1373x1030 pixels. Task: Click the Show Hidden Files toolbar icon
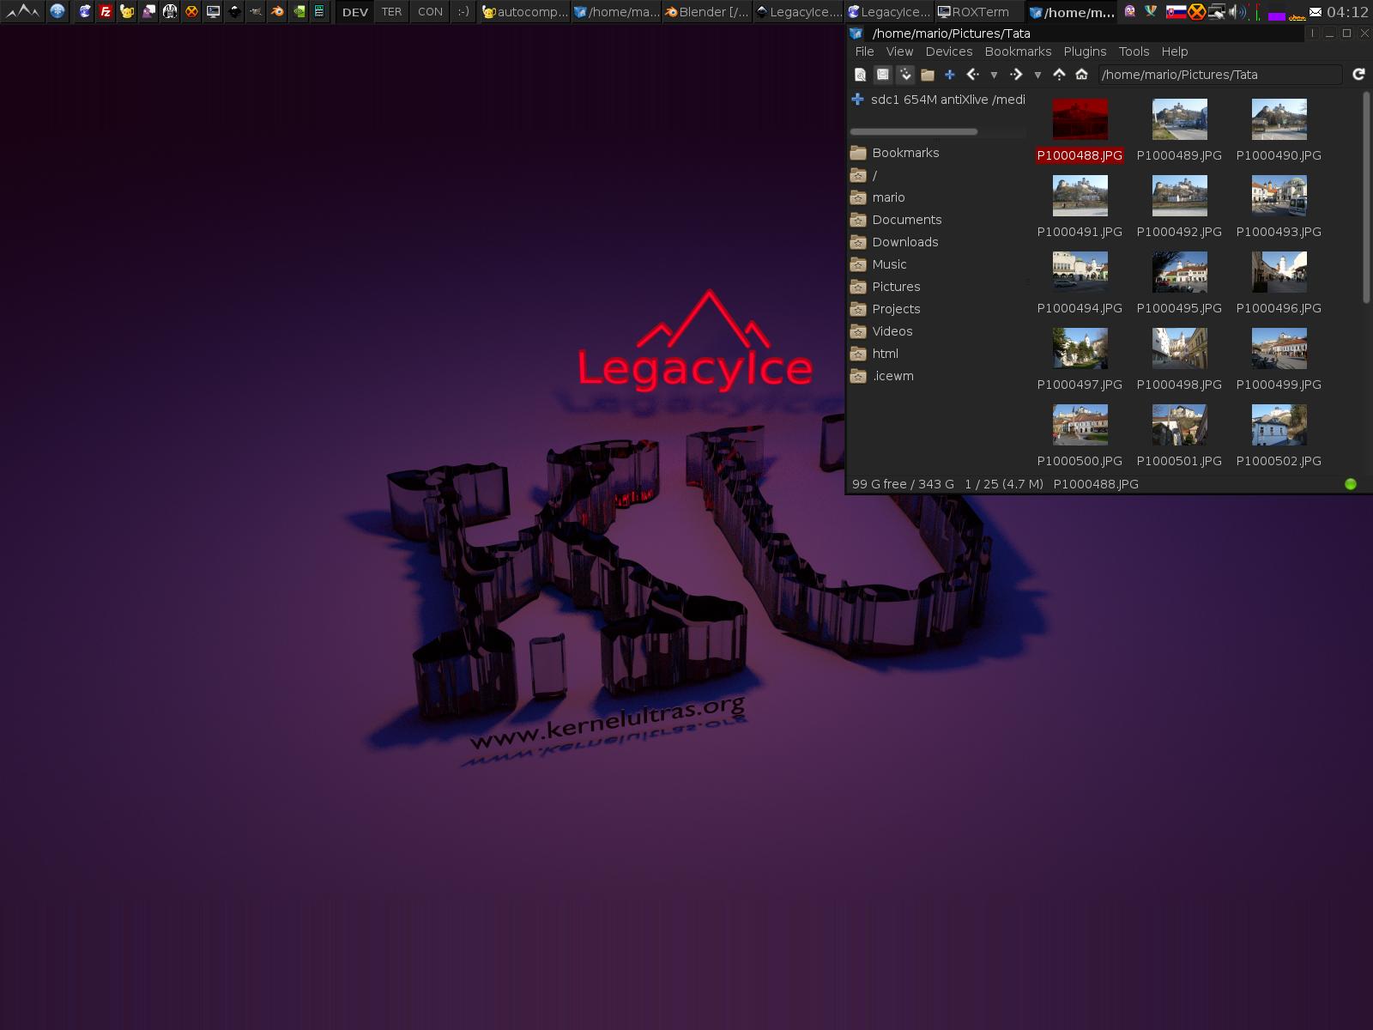tap(860, 75)
